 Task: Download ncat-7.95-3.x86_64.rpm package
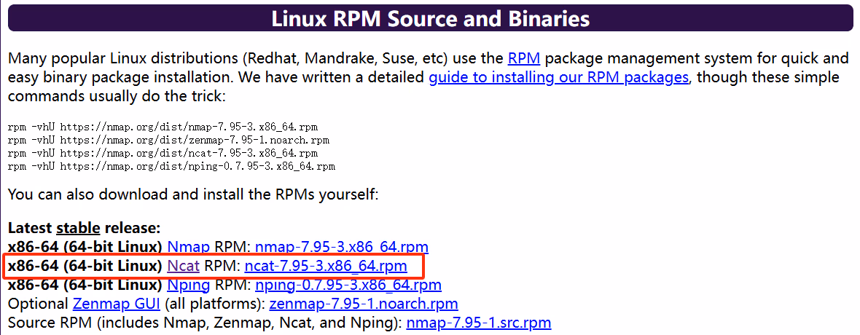pyautogui.click(x=326, y=267)
